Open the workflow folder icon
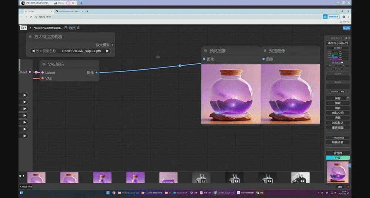Viewport: 370px width, 198px height. click(23, 28)
